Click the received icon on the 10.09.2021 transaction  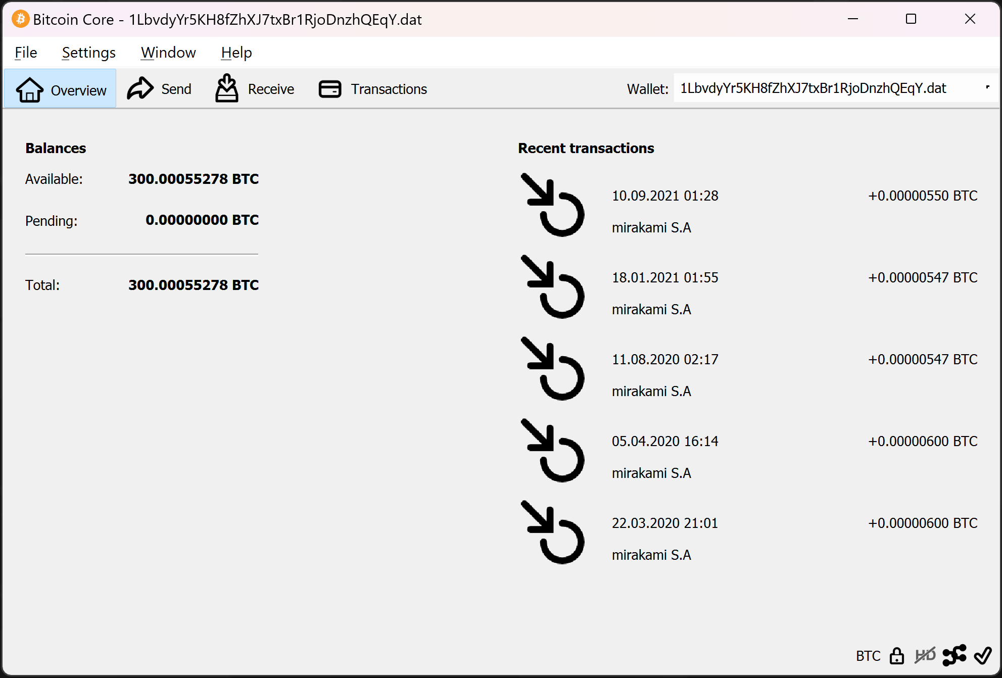553,205
